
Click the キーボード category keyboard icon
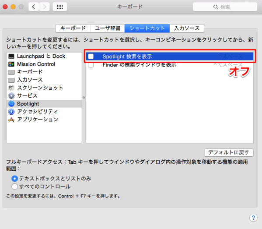pos(11,72)
